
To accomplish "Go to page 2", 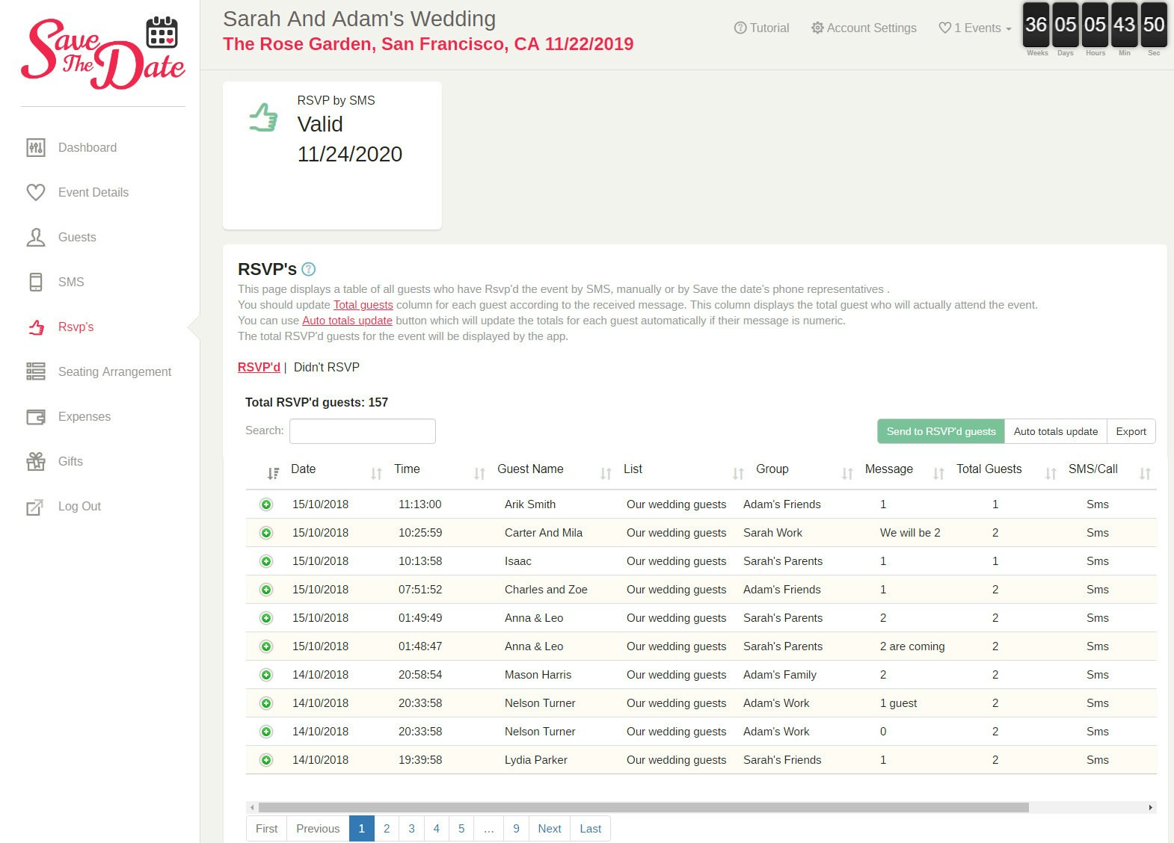I will click(x=387, y=828).
